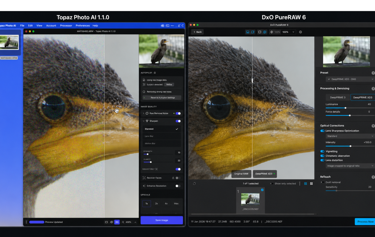Toggle the Raw Remove Noise switch
The width and height of the screenshot is (375, 237).
tap(178, 113)
